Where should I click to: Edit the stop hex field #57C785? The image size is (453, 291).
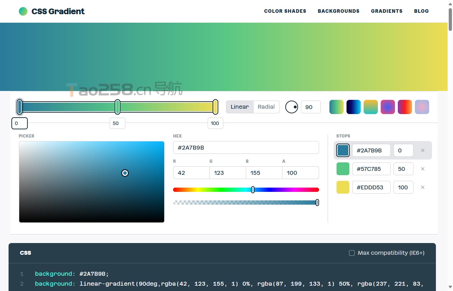371,169
